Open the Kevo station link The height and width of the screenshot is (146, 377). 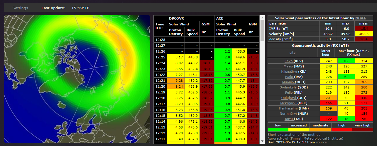click(289, 61)
